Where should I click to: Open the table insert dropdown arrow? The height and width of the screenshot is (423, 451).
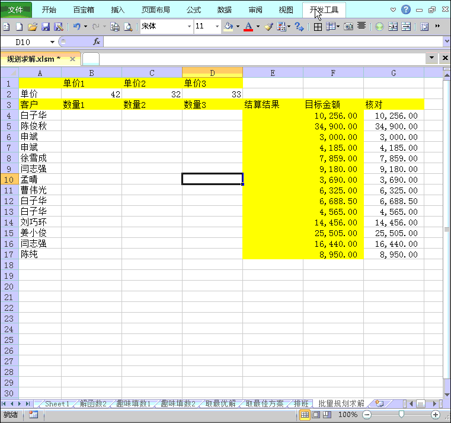[338, 27]
